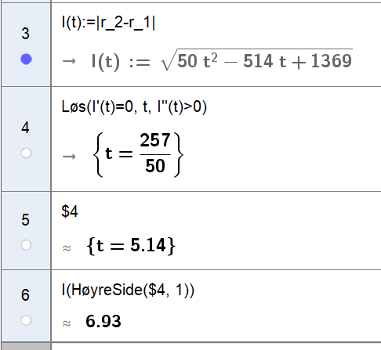Select row number 6 header
Image resolution: width=381 pixels, height=350 pixels.
pyautogui.click(x=25, y=295)
